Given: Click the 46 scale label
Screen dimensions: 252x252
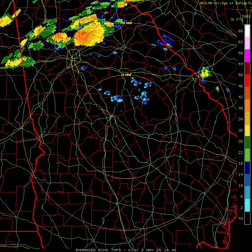Looking at the screenshot, I should 241,86.
